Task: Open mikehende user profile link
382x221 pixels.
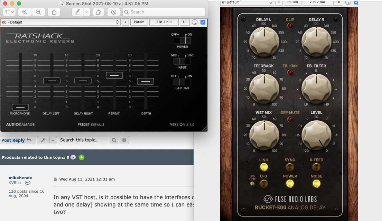Action: (20, 178)
